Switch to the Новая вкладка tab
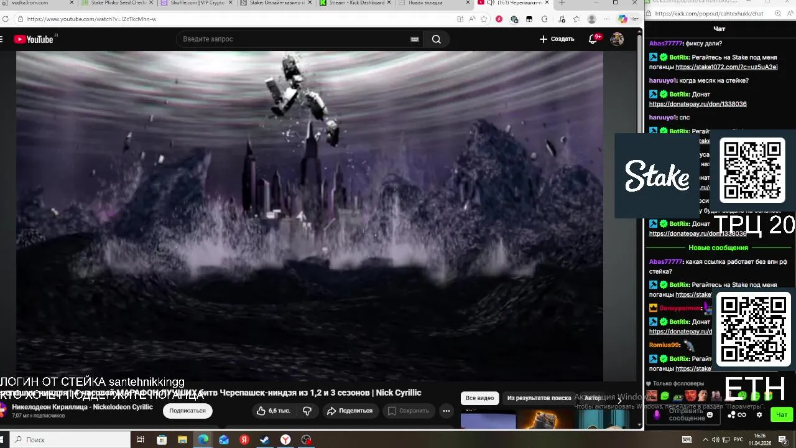 (435, 3)
